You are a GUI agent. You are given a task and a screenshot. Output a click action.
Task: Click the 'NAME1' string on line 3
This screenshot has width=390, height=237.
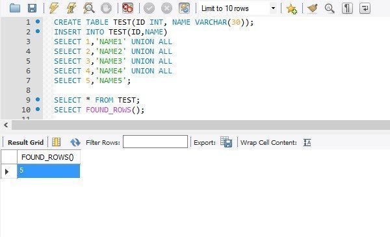pyautogui.click(x=110, y=42)
